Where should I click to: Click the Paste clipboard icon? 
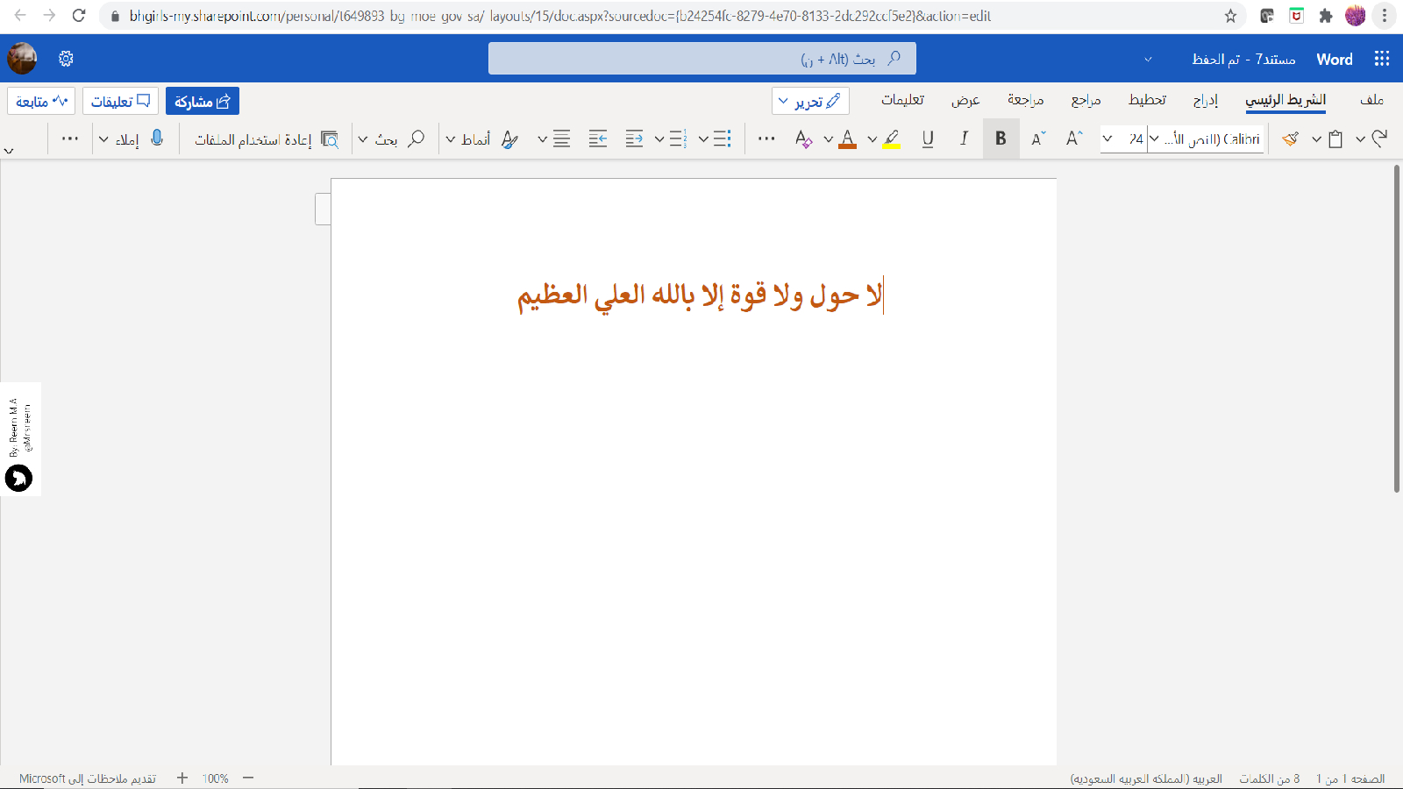[1335, 139]
